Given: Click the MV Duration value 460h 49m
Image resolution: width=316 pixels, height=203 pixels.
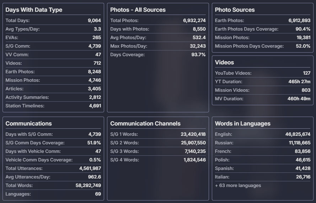Looking at the screenshot, I should click(299, 99).
